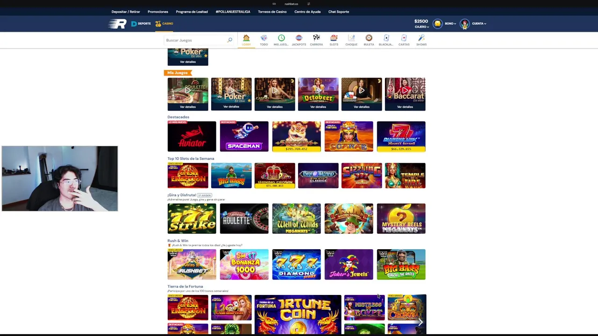Switch to the Deporte section
This screenshot has height=336, width=598.
[x=141, y=23]
